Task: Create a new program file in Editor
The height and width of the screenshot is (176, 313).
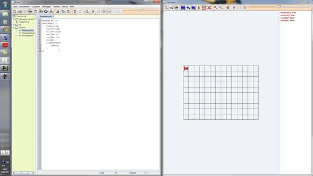Action: [x=15, y=11]
